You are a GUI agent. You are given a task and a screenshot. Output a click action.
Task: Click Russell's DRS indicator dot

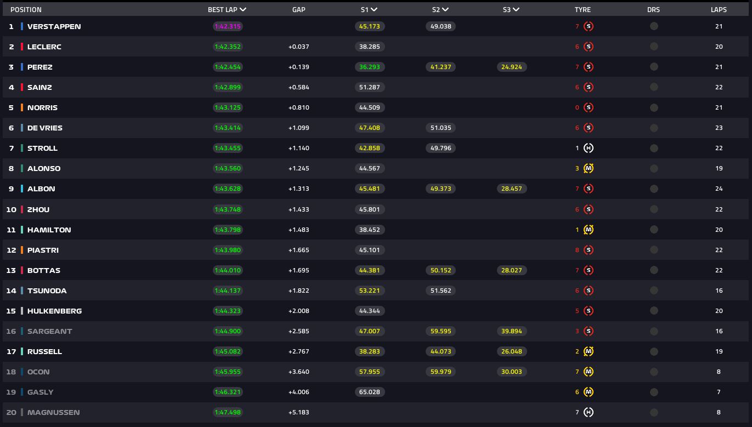pos(654,351)
